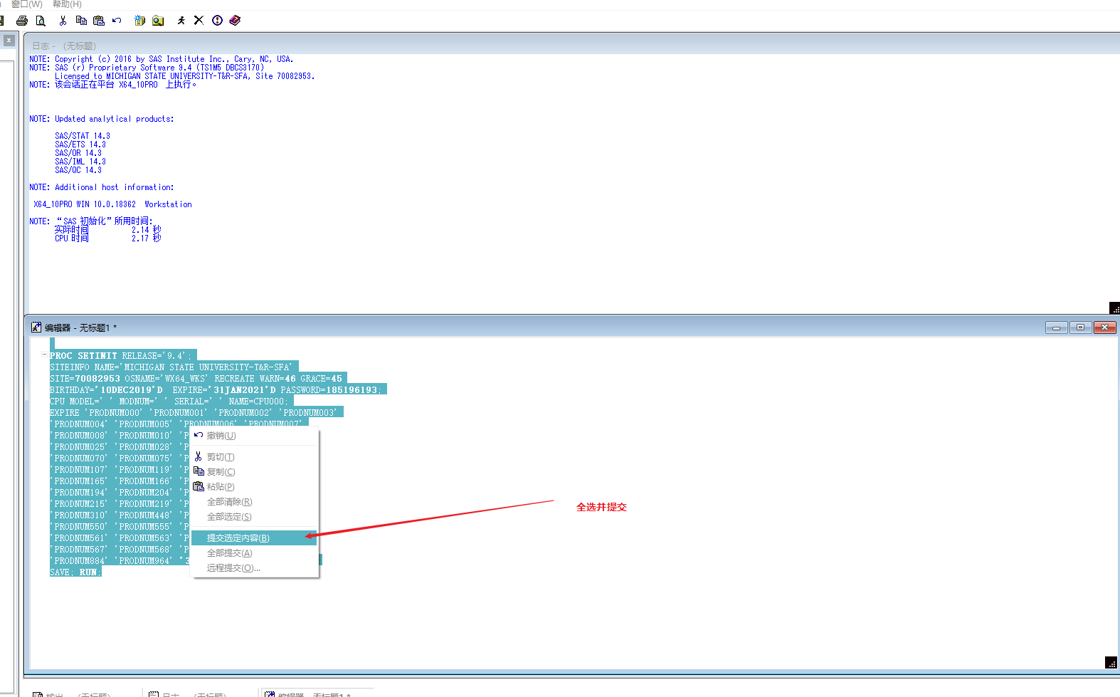The image size is (1120, 697).
Task: Click the log window resize grip
Action: point(1114,308)
